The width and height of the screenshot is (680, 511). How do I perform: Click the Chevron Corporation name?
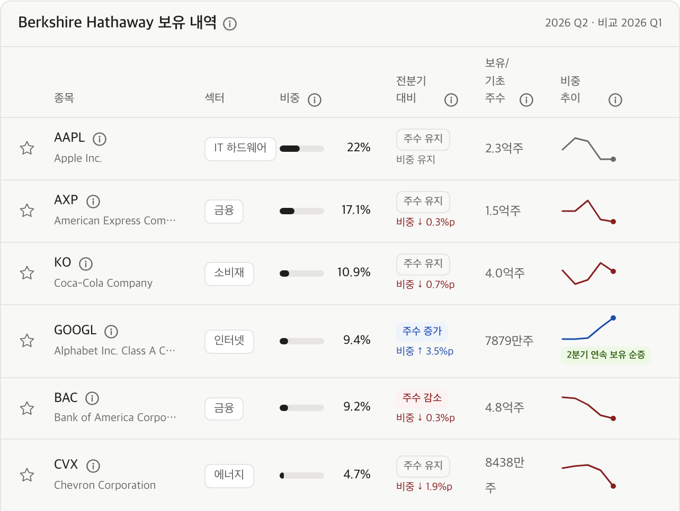(105, 485)
